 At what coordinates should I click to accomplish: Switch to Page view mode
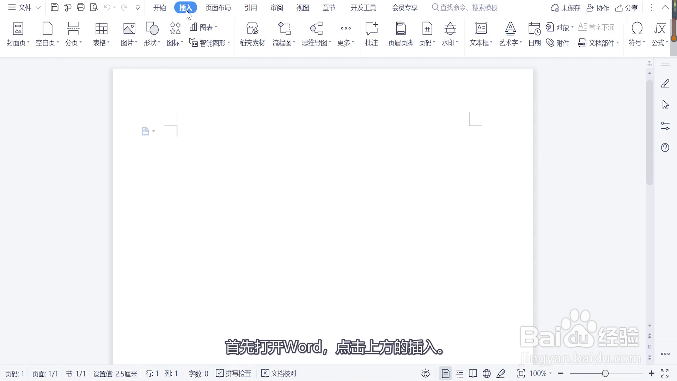[x=446, y=373]
